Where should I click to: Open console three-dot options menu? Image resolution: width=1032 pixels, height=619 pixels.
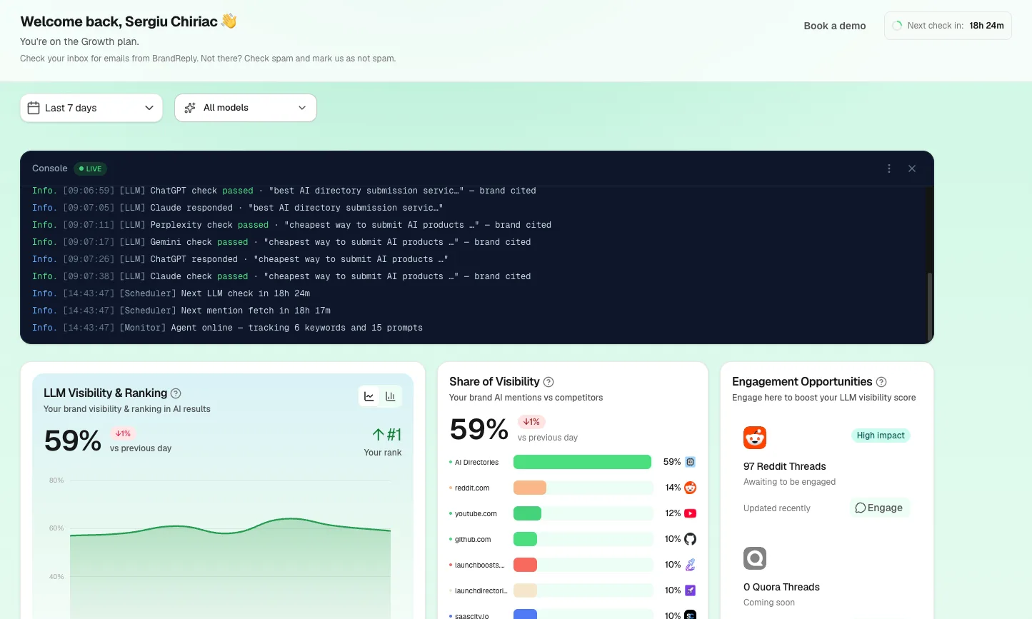(x=889, y=168)
